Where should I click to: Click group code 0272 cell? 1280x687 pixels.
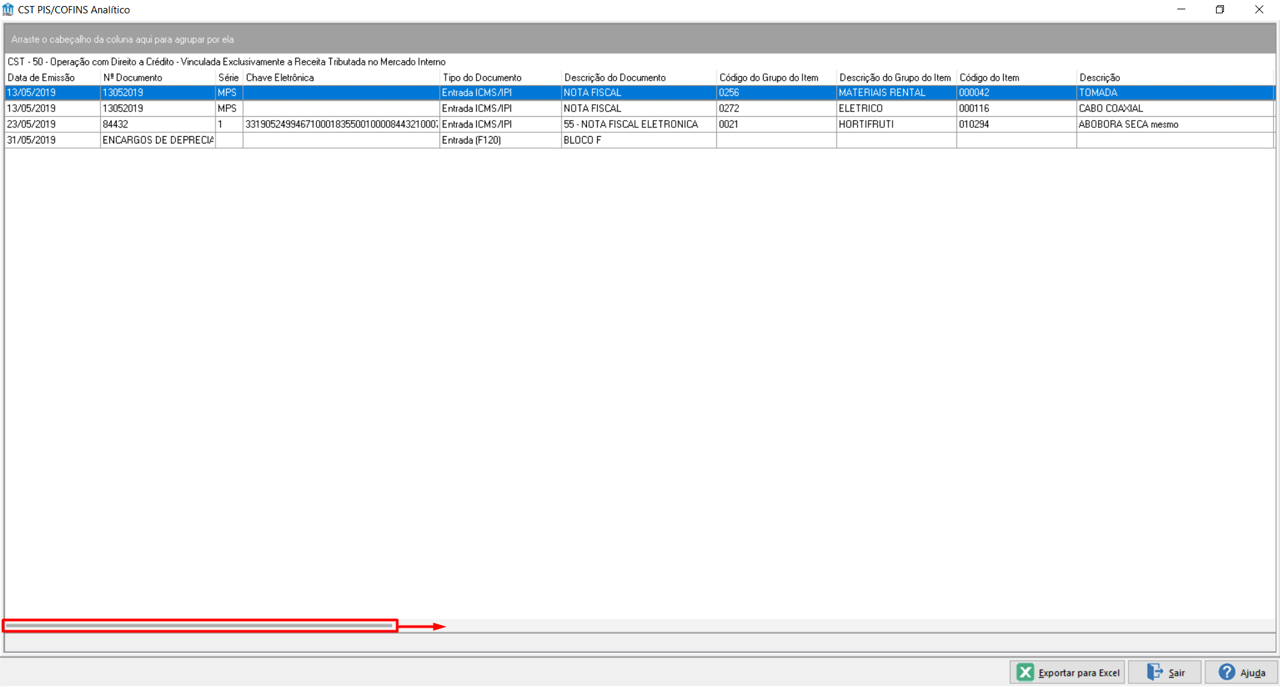(x=776, y=108)
